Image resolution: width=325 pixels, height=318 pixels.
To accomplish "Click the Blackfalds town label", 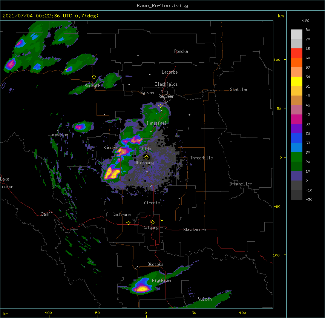I will point(166,84).
